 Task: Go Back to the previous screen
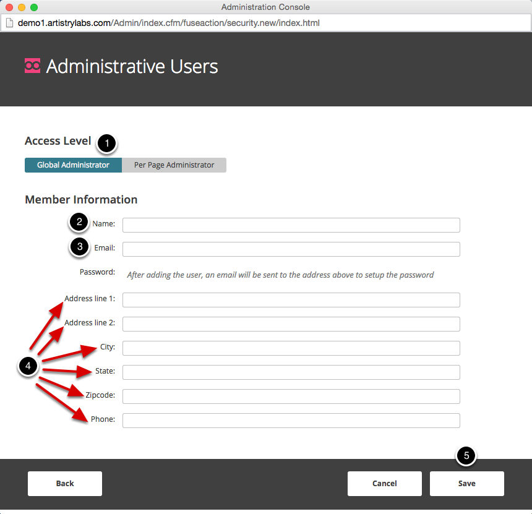(x=65, y=484)
